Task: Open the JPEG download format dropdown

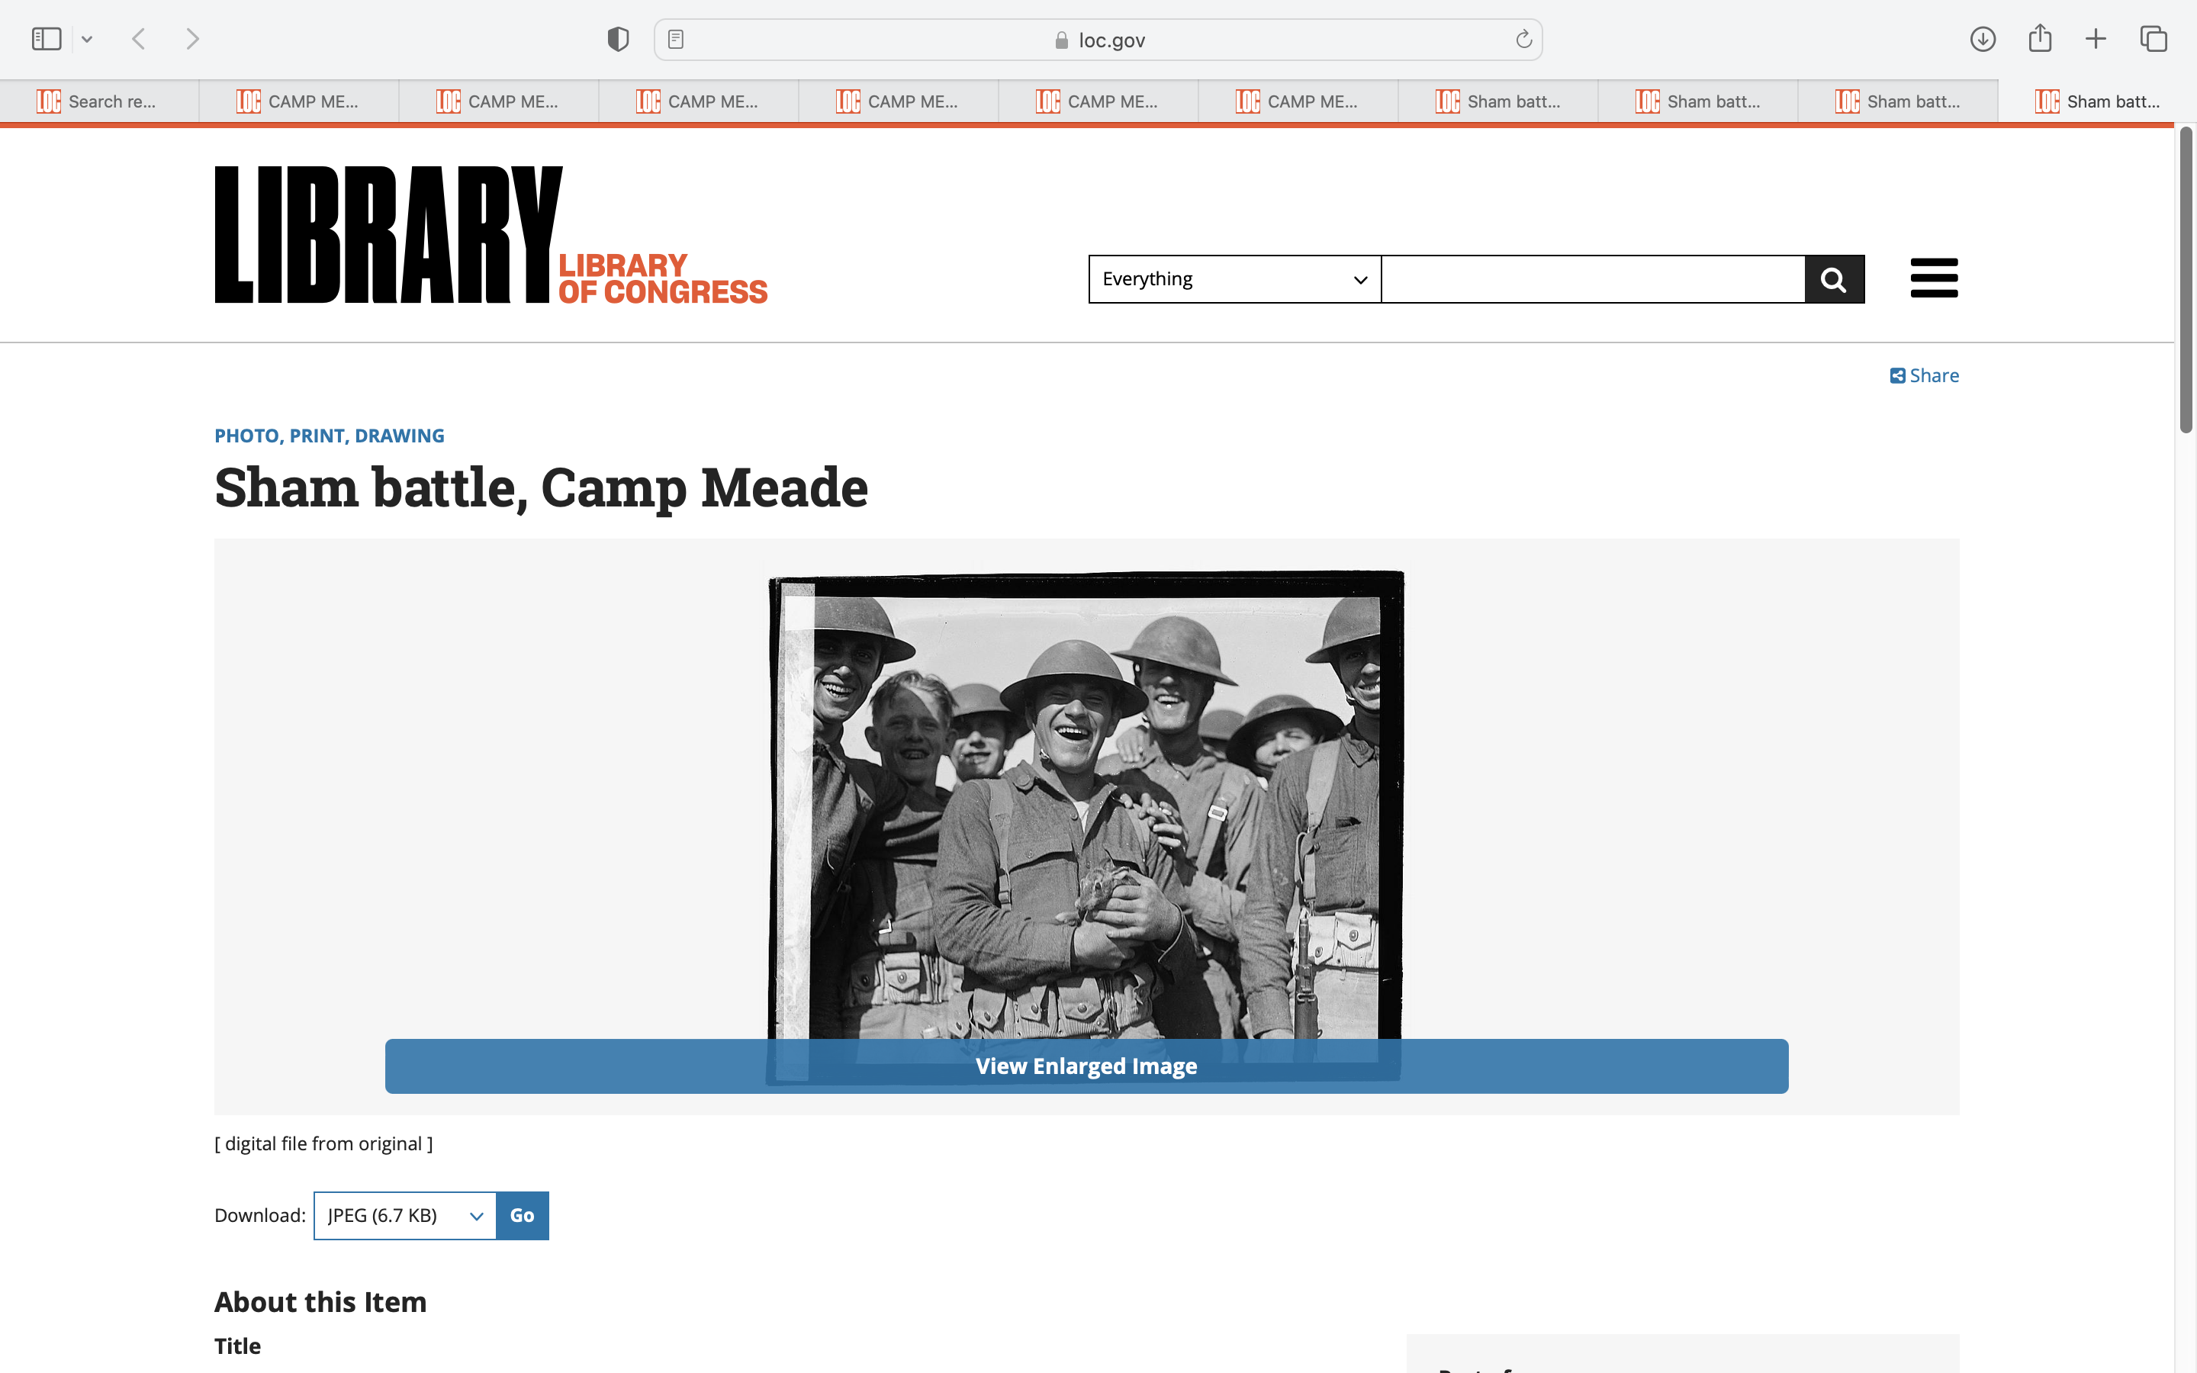Action: click(405, 1215)
